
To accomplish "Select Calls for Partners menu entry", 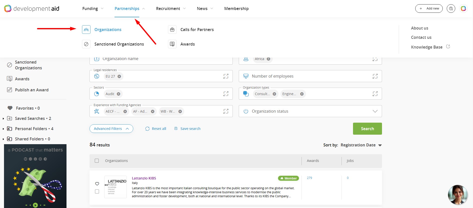I will tap(197, 30).
